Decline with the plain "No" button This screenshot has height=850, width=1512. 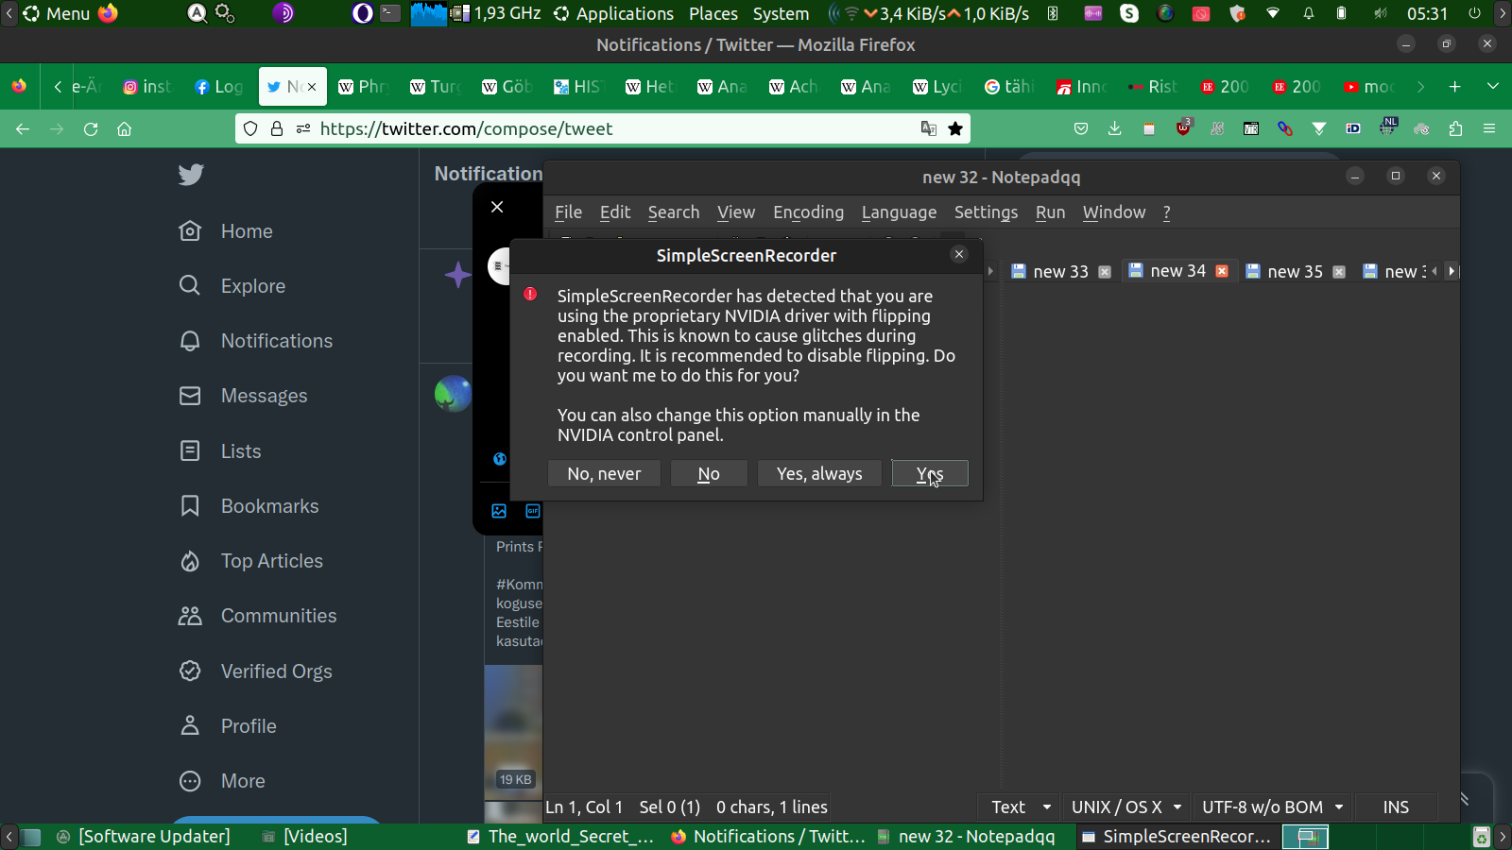tap(709, 473)
